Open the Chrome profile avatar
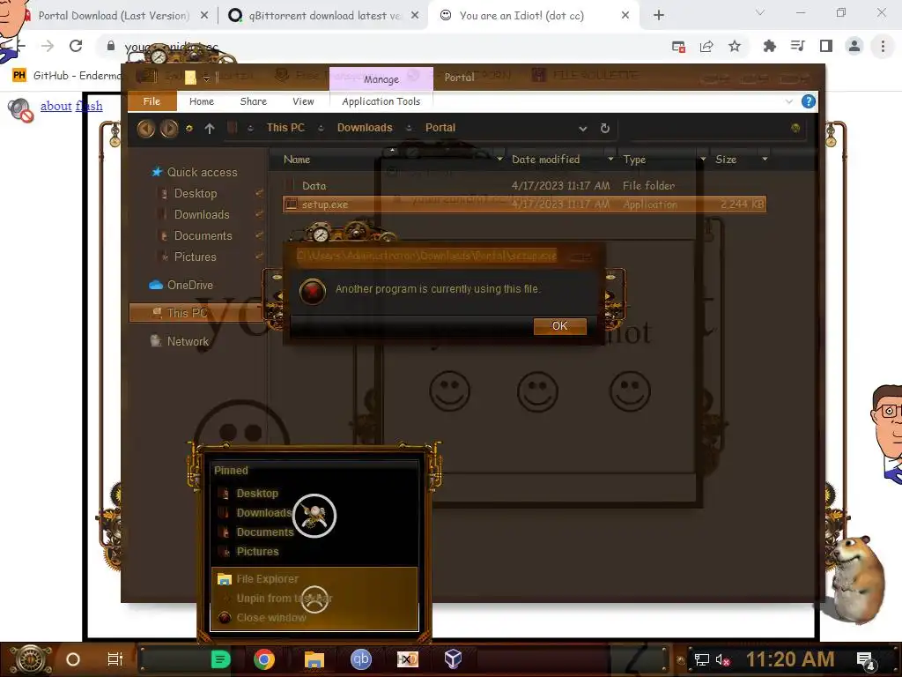The height and width of the screenshot is (677, 902). [x=854, y=46]
